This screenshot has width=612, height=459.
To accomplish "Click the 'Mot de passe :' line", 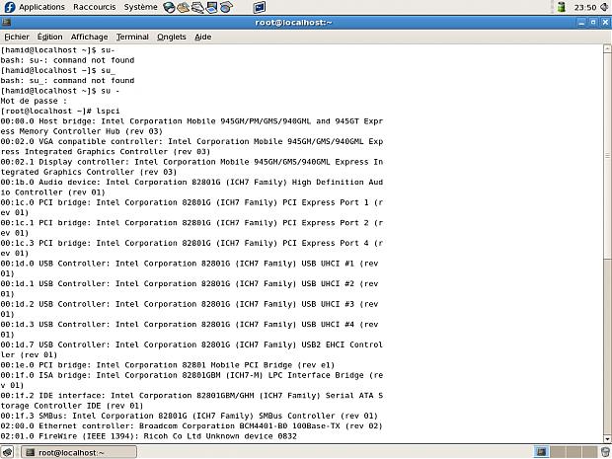I will pyautogui.click(x=34, y=101).
